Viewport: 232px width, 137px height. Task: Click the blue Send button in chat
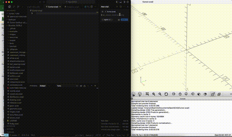click(124, 19)
